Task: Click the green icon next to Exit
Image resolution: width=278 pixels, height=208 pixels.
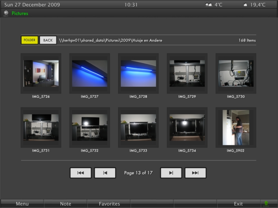Action: pyautogui.click(x=266, y=203)
